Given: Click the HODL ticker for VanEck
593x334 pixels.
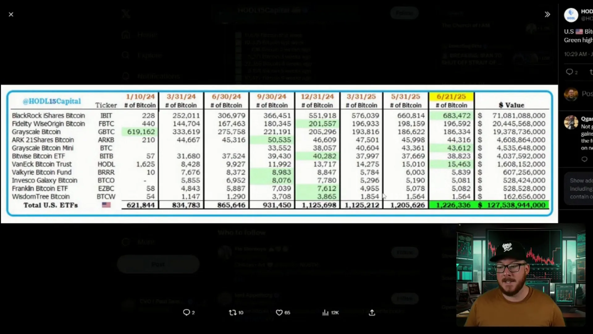Looking at the screenshot, I should (x=106, y=164).
